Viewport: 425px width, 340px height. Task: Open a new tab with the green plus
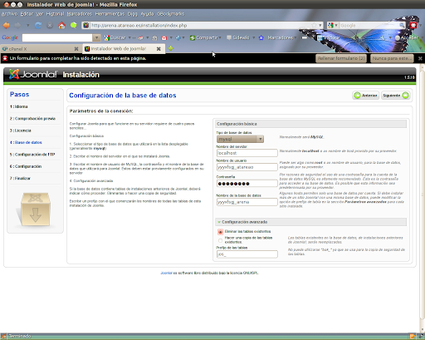tap(171, 48)
